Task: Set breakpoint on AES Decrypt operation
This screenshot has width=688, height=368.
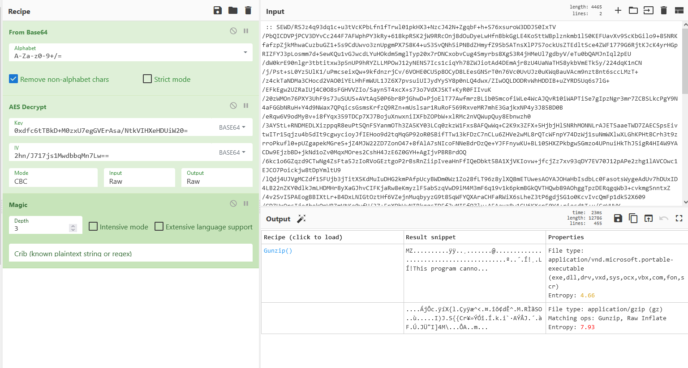Action: (246, 106)
